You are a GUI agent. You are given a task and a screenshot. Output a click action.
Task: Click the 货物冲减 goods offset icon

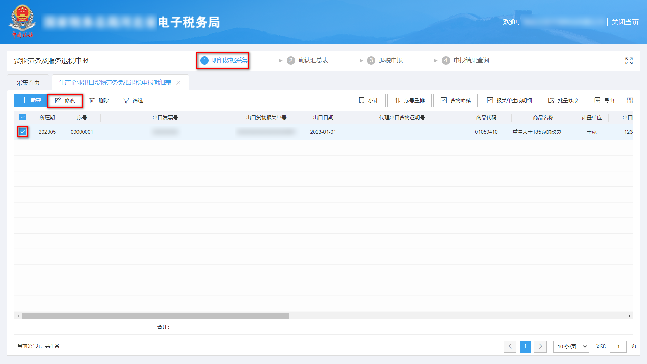click(x=444, y=100)
